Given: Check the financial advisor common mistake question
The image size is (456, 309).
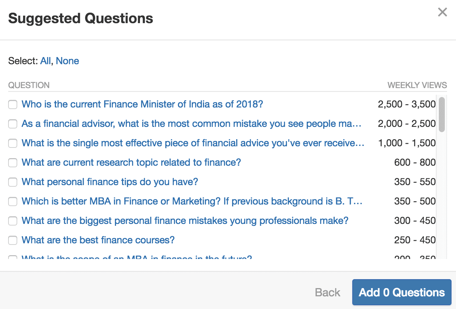Looking at the screenshot, I should coord(12,124).
